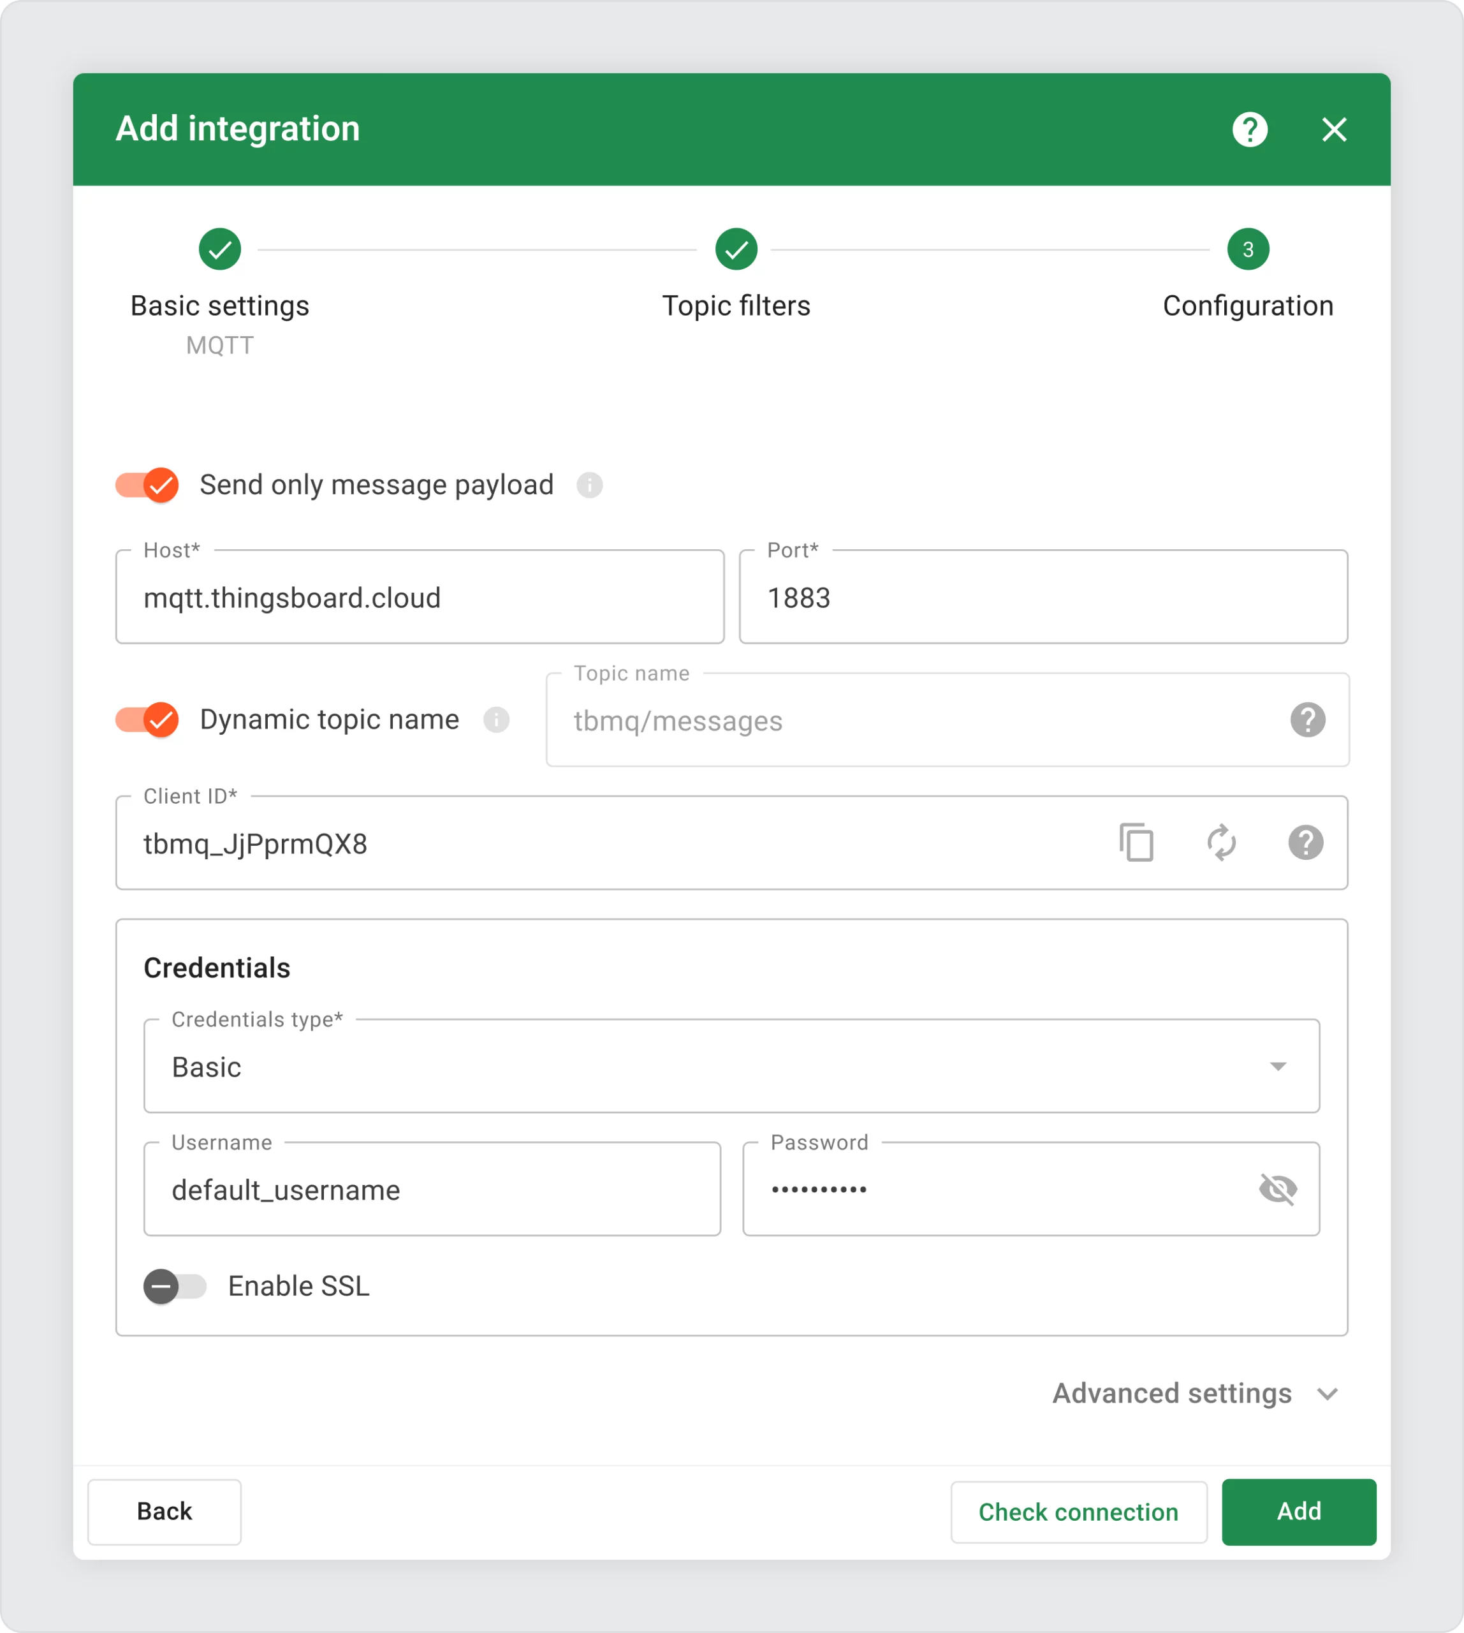Turn off Dynamic topic name toggle
1464x1633 pixels.
(147, 720)
